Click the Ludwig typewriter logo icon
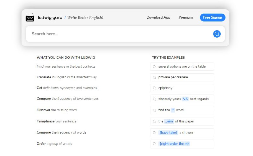The width and height of the screenshot is (253, 156). coord(30,17)
